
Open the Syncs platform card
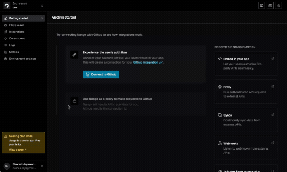pos(246,120)
